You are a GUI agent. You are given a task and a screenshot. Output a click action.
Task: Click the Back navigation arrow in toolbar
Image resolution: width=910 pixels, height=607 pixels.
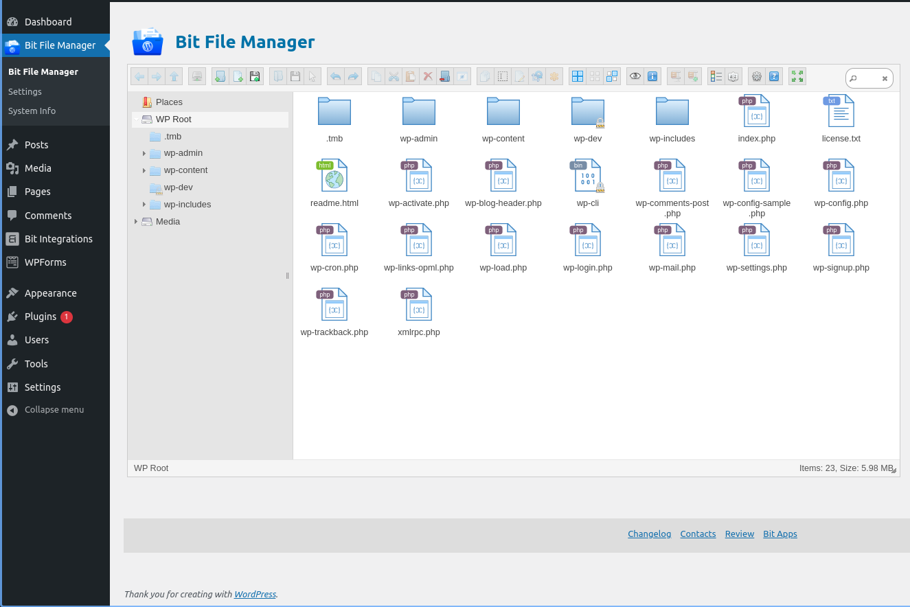click(x=139, y=76)
